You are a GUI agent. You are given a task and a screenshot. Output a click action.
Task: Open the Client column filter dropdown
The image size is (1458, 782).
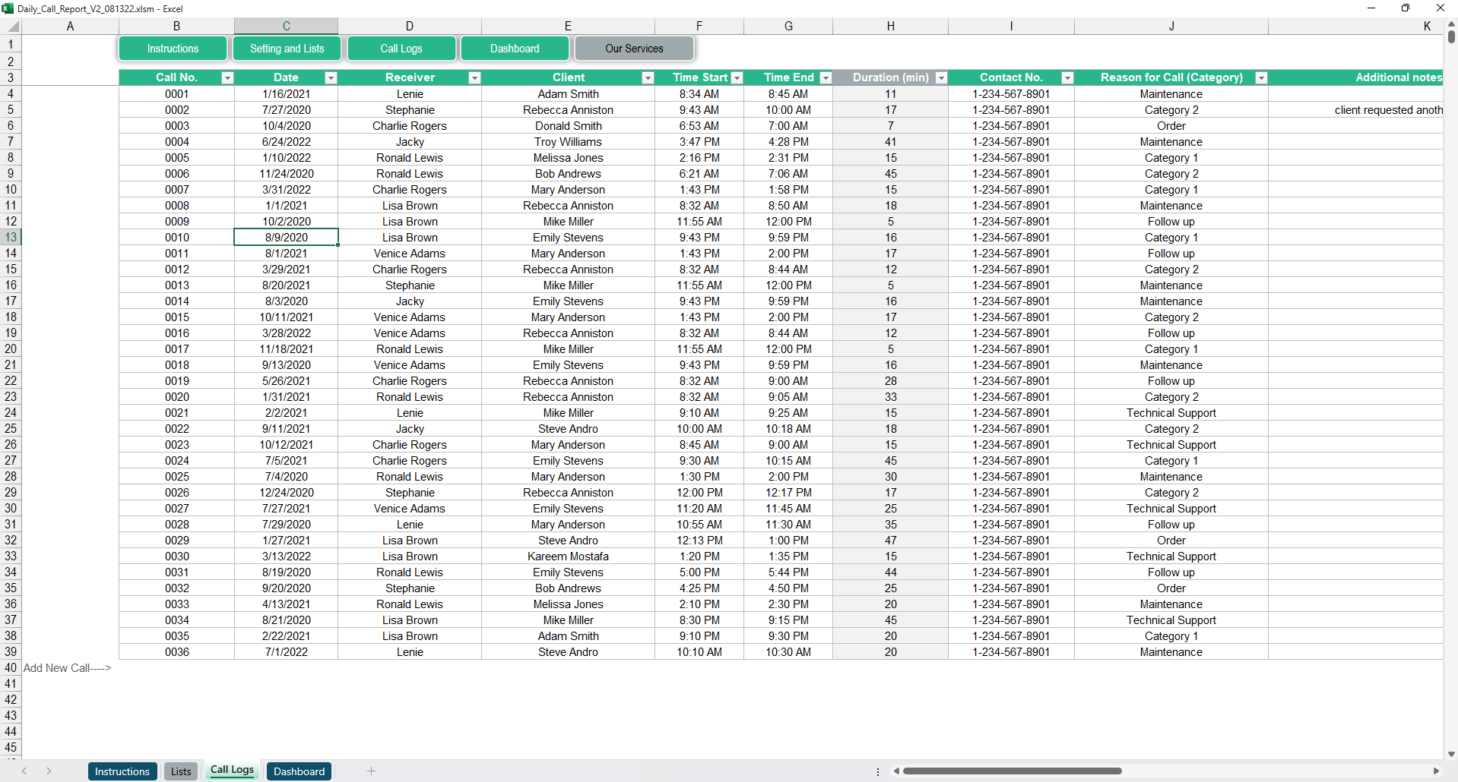coord(648,77)
